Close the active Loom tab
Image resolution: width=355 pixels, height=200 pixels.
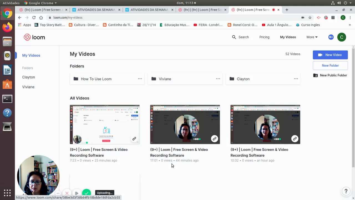coord(278,10)
